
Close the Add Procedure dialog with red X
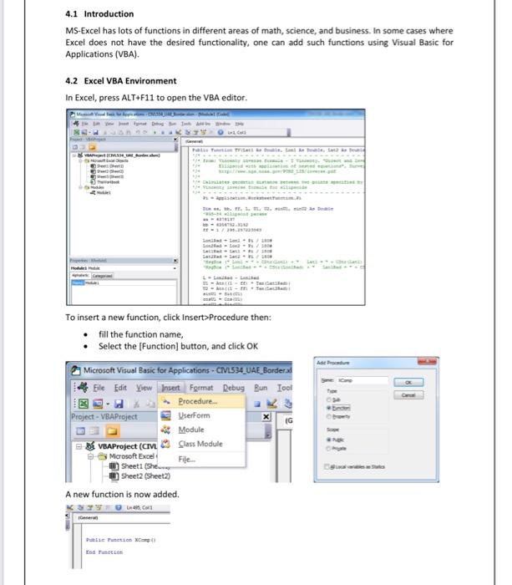point(428,362)
